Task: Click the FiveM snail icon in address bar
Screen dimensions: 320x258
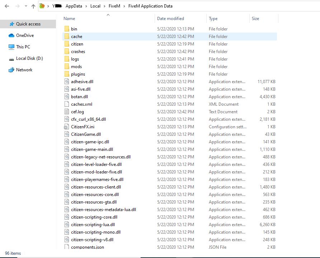Action: click(42, 6)
